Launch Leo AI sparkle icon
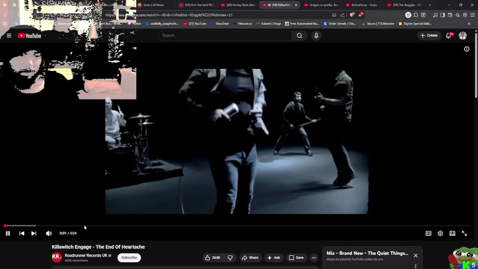This screenshot has height=269, width=478. pyautogui.click(x=457, y=15)
